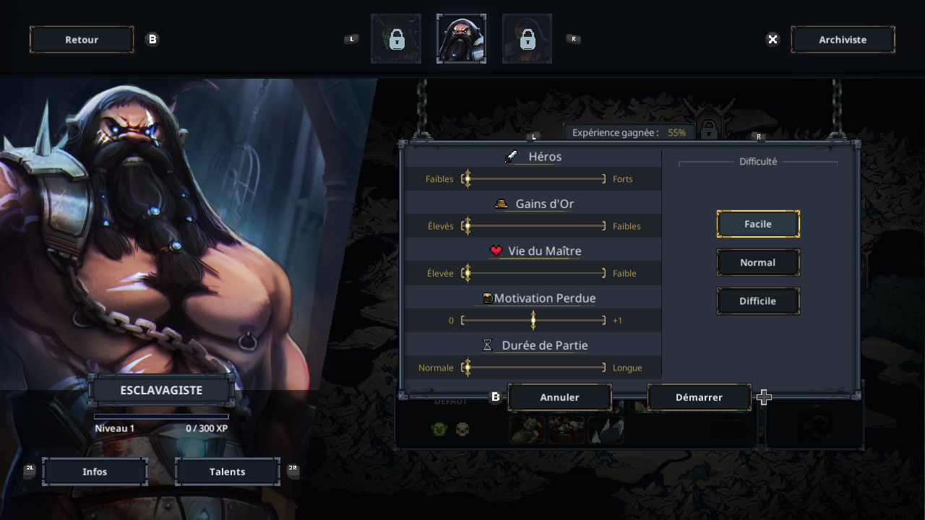Image resolution: width=925 pixels, height=520 pixels.
Task: Open the Archiviste menu
Action: (843, 40)
